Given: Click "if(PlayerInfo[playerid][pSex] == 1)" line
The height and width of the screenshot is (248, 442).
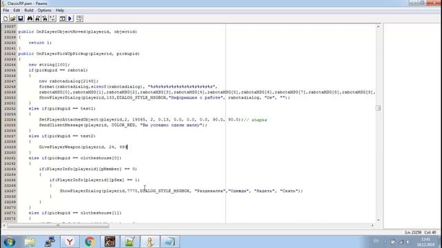Looking at the screenshot, I should [95, 180].
